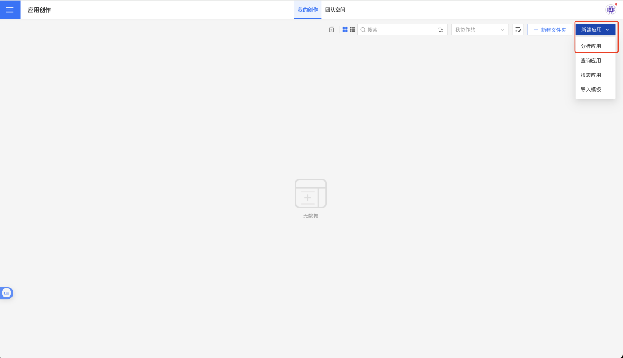This screenshot has width=623, height=358.
Task: Collapse menu via 新建应用 chevron arrow
Action: [607, 30]
